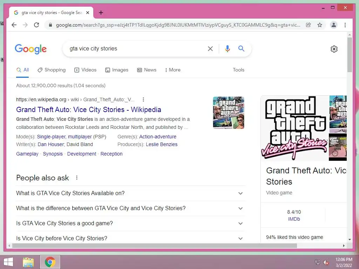
Task: Click the vertical scrollbar thumb
Action: point(350,55)
